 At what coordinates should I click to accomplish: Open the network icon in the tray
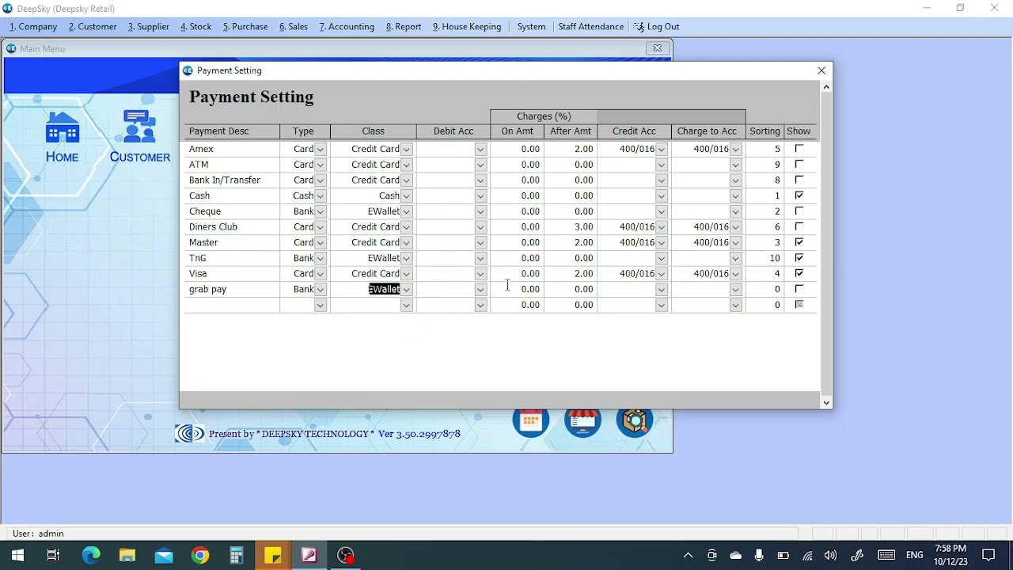tap(807, 556)
